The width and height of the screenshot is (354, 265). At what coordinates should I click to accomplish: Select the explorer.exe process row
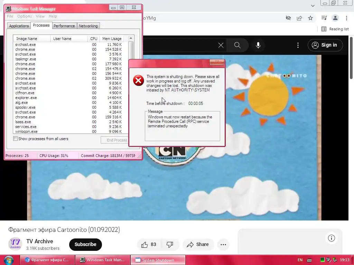tap(71, 98)
